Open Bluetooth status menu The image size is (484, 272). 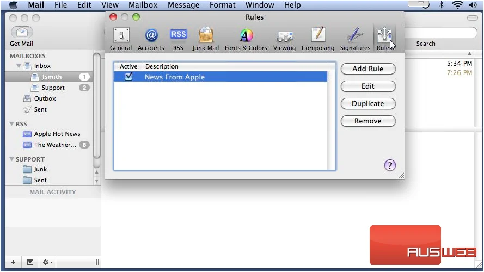(x=442, y=5)
